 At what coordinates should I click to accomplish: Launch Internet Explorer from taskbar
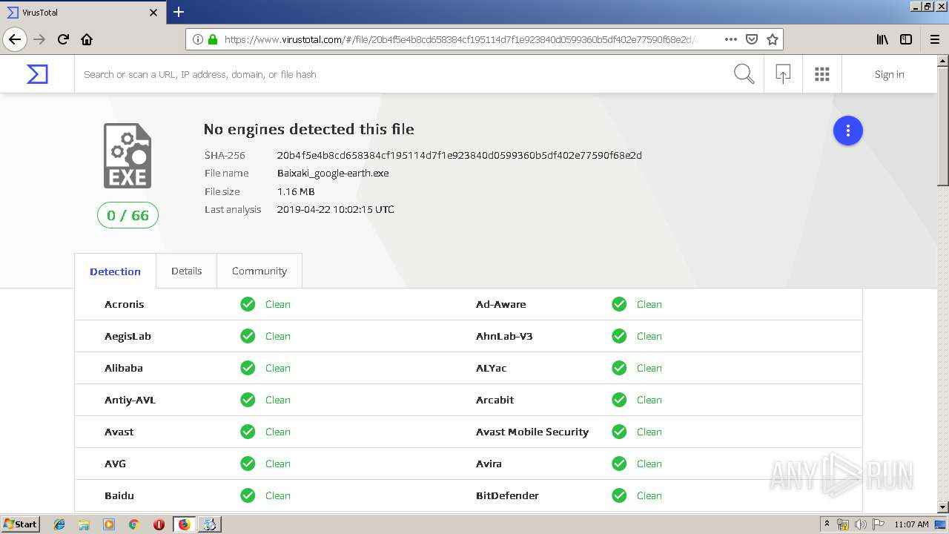[59, 524]
